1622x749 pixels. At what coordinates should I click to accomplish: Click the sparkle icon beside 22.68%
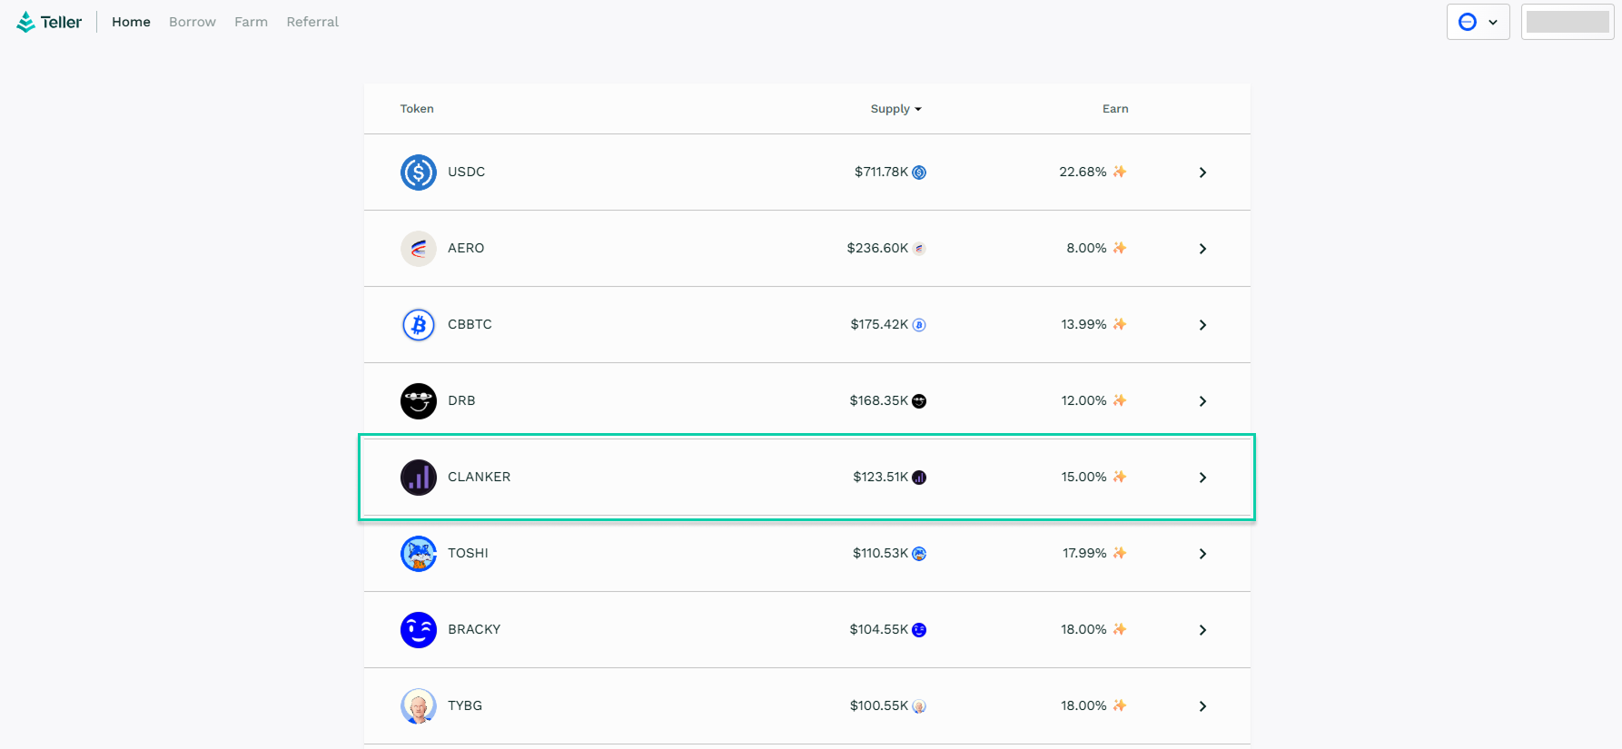pyautogui.click(x=1120, y=172)
